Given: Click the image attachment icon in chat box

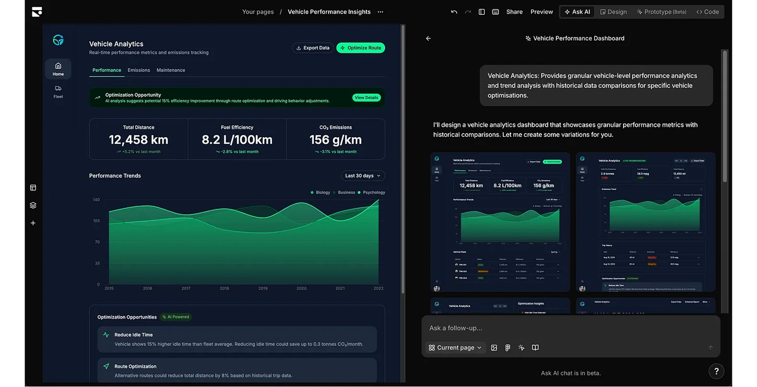Looking at the screenshot, I should pos(494,348).
